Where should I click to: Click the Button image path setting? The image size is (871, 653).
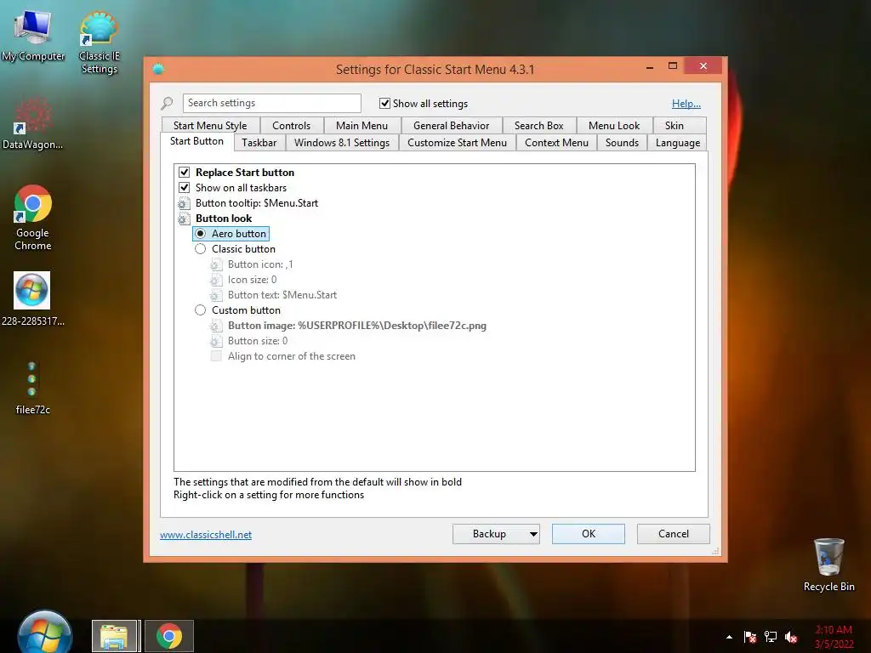tap(357, 326)
